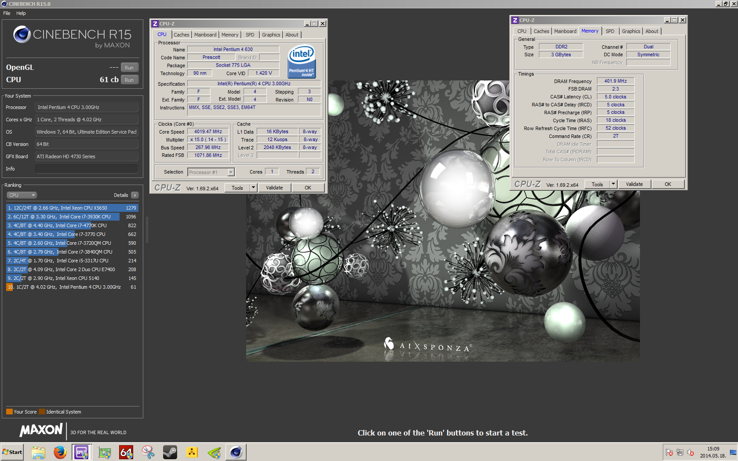Click the Z icon in the right CPU-Z title bar
This screenshot has height=461, width=738.
point(515,20)
